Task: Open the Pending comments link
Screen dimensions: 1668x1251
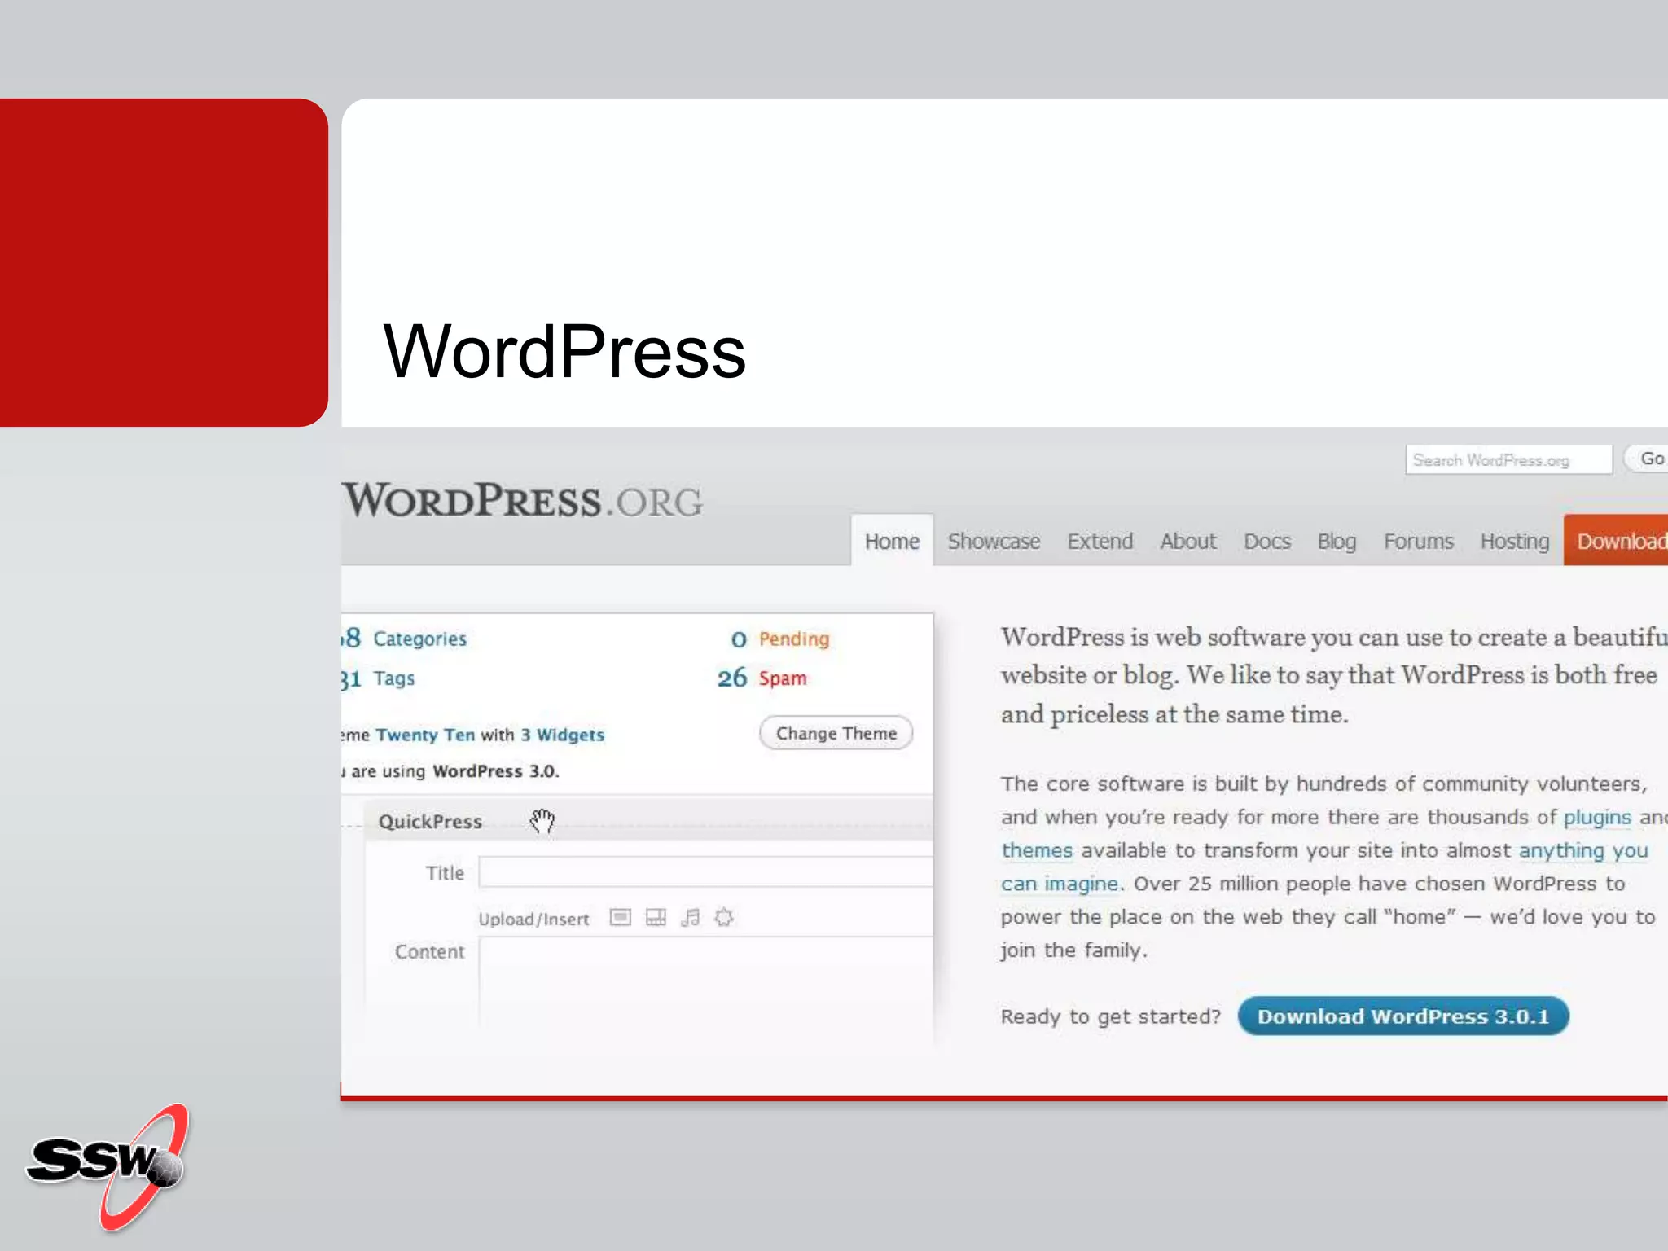Action: click(794, 639)
